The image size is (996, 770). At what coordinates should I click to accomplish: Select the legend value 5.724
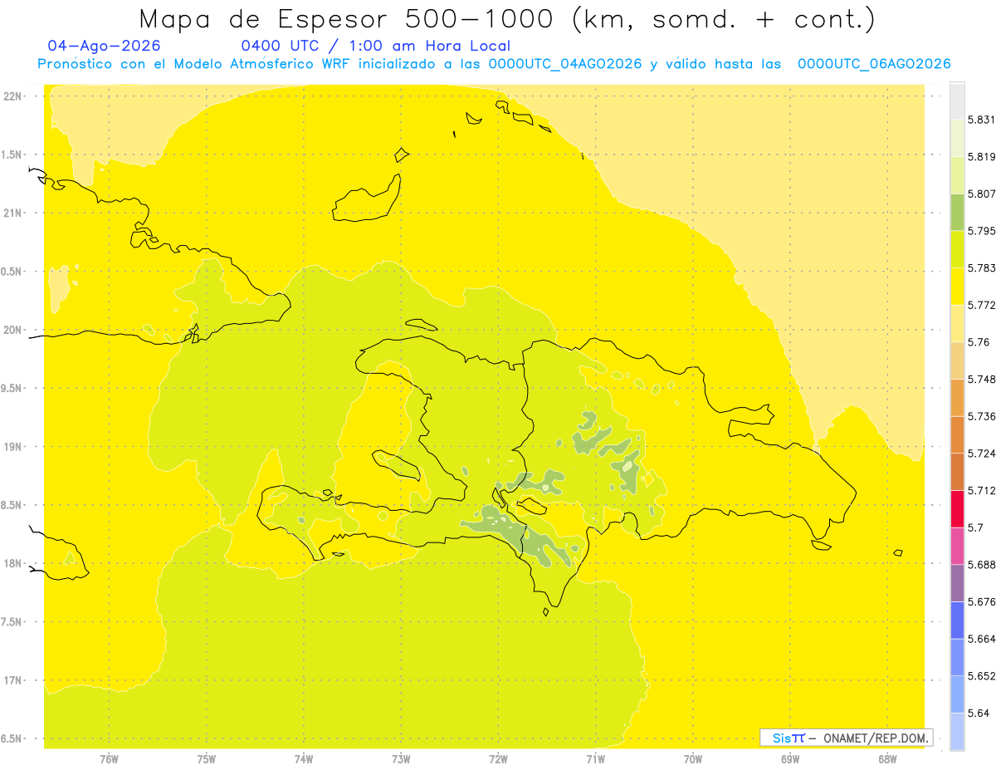pyautogui.click(x=982, y=453)
